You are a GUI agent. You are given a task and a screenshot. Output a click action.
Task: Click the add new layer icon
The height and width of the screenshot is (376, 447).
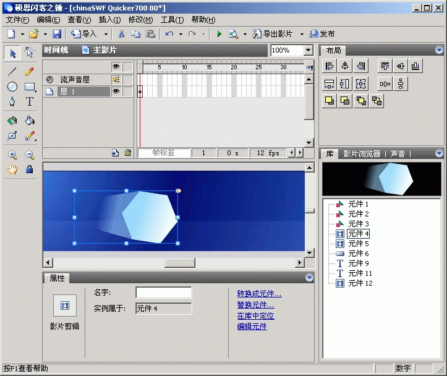[115, 153]
